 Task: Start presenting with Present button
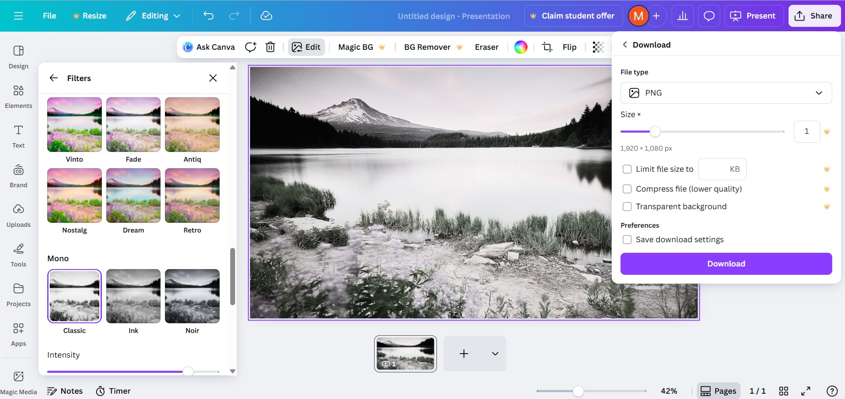pyautogui.click(x=753, y=16)
